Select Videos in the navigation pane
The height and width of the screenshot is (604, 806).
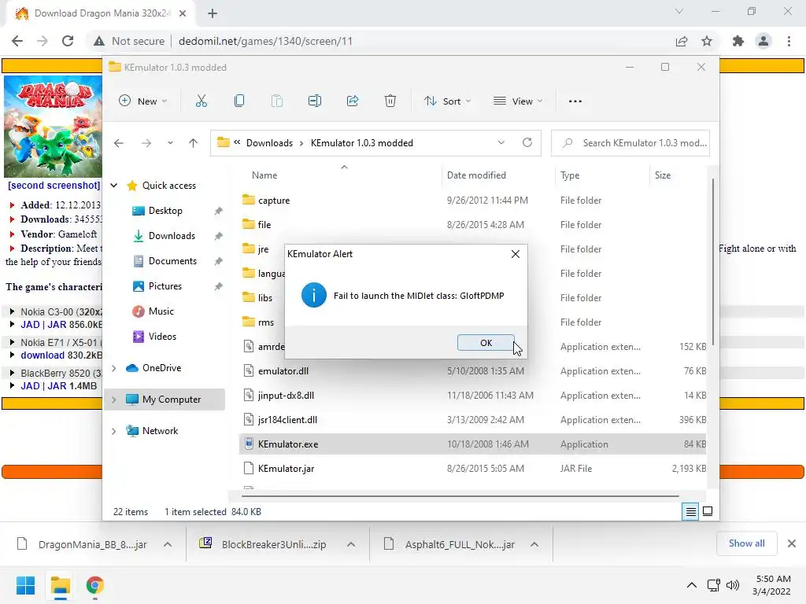[x=162, y=337]
